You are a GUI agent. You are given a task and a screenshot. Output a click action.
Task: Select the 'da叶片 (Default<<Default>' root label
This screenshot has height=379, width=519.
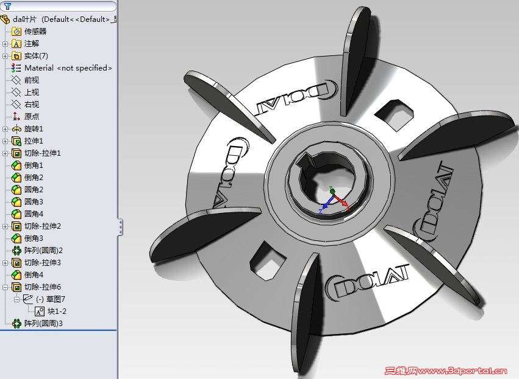(x=65, y=19)
